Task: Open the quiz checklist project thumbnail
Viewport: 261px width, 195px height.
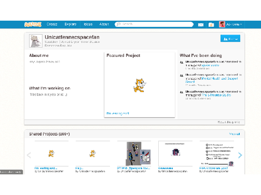Action: 216,153
